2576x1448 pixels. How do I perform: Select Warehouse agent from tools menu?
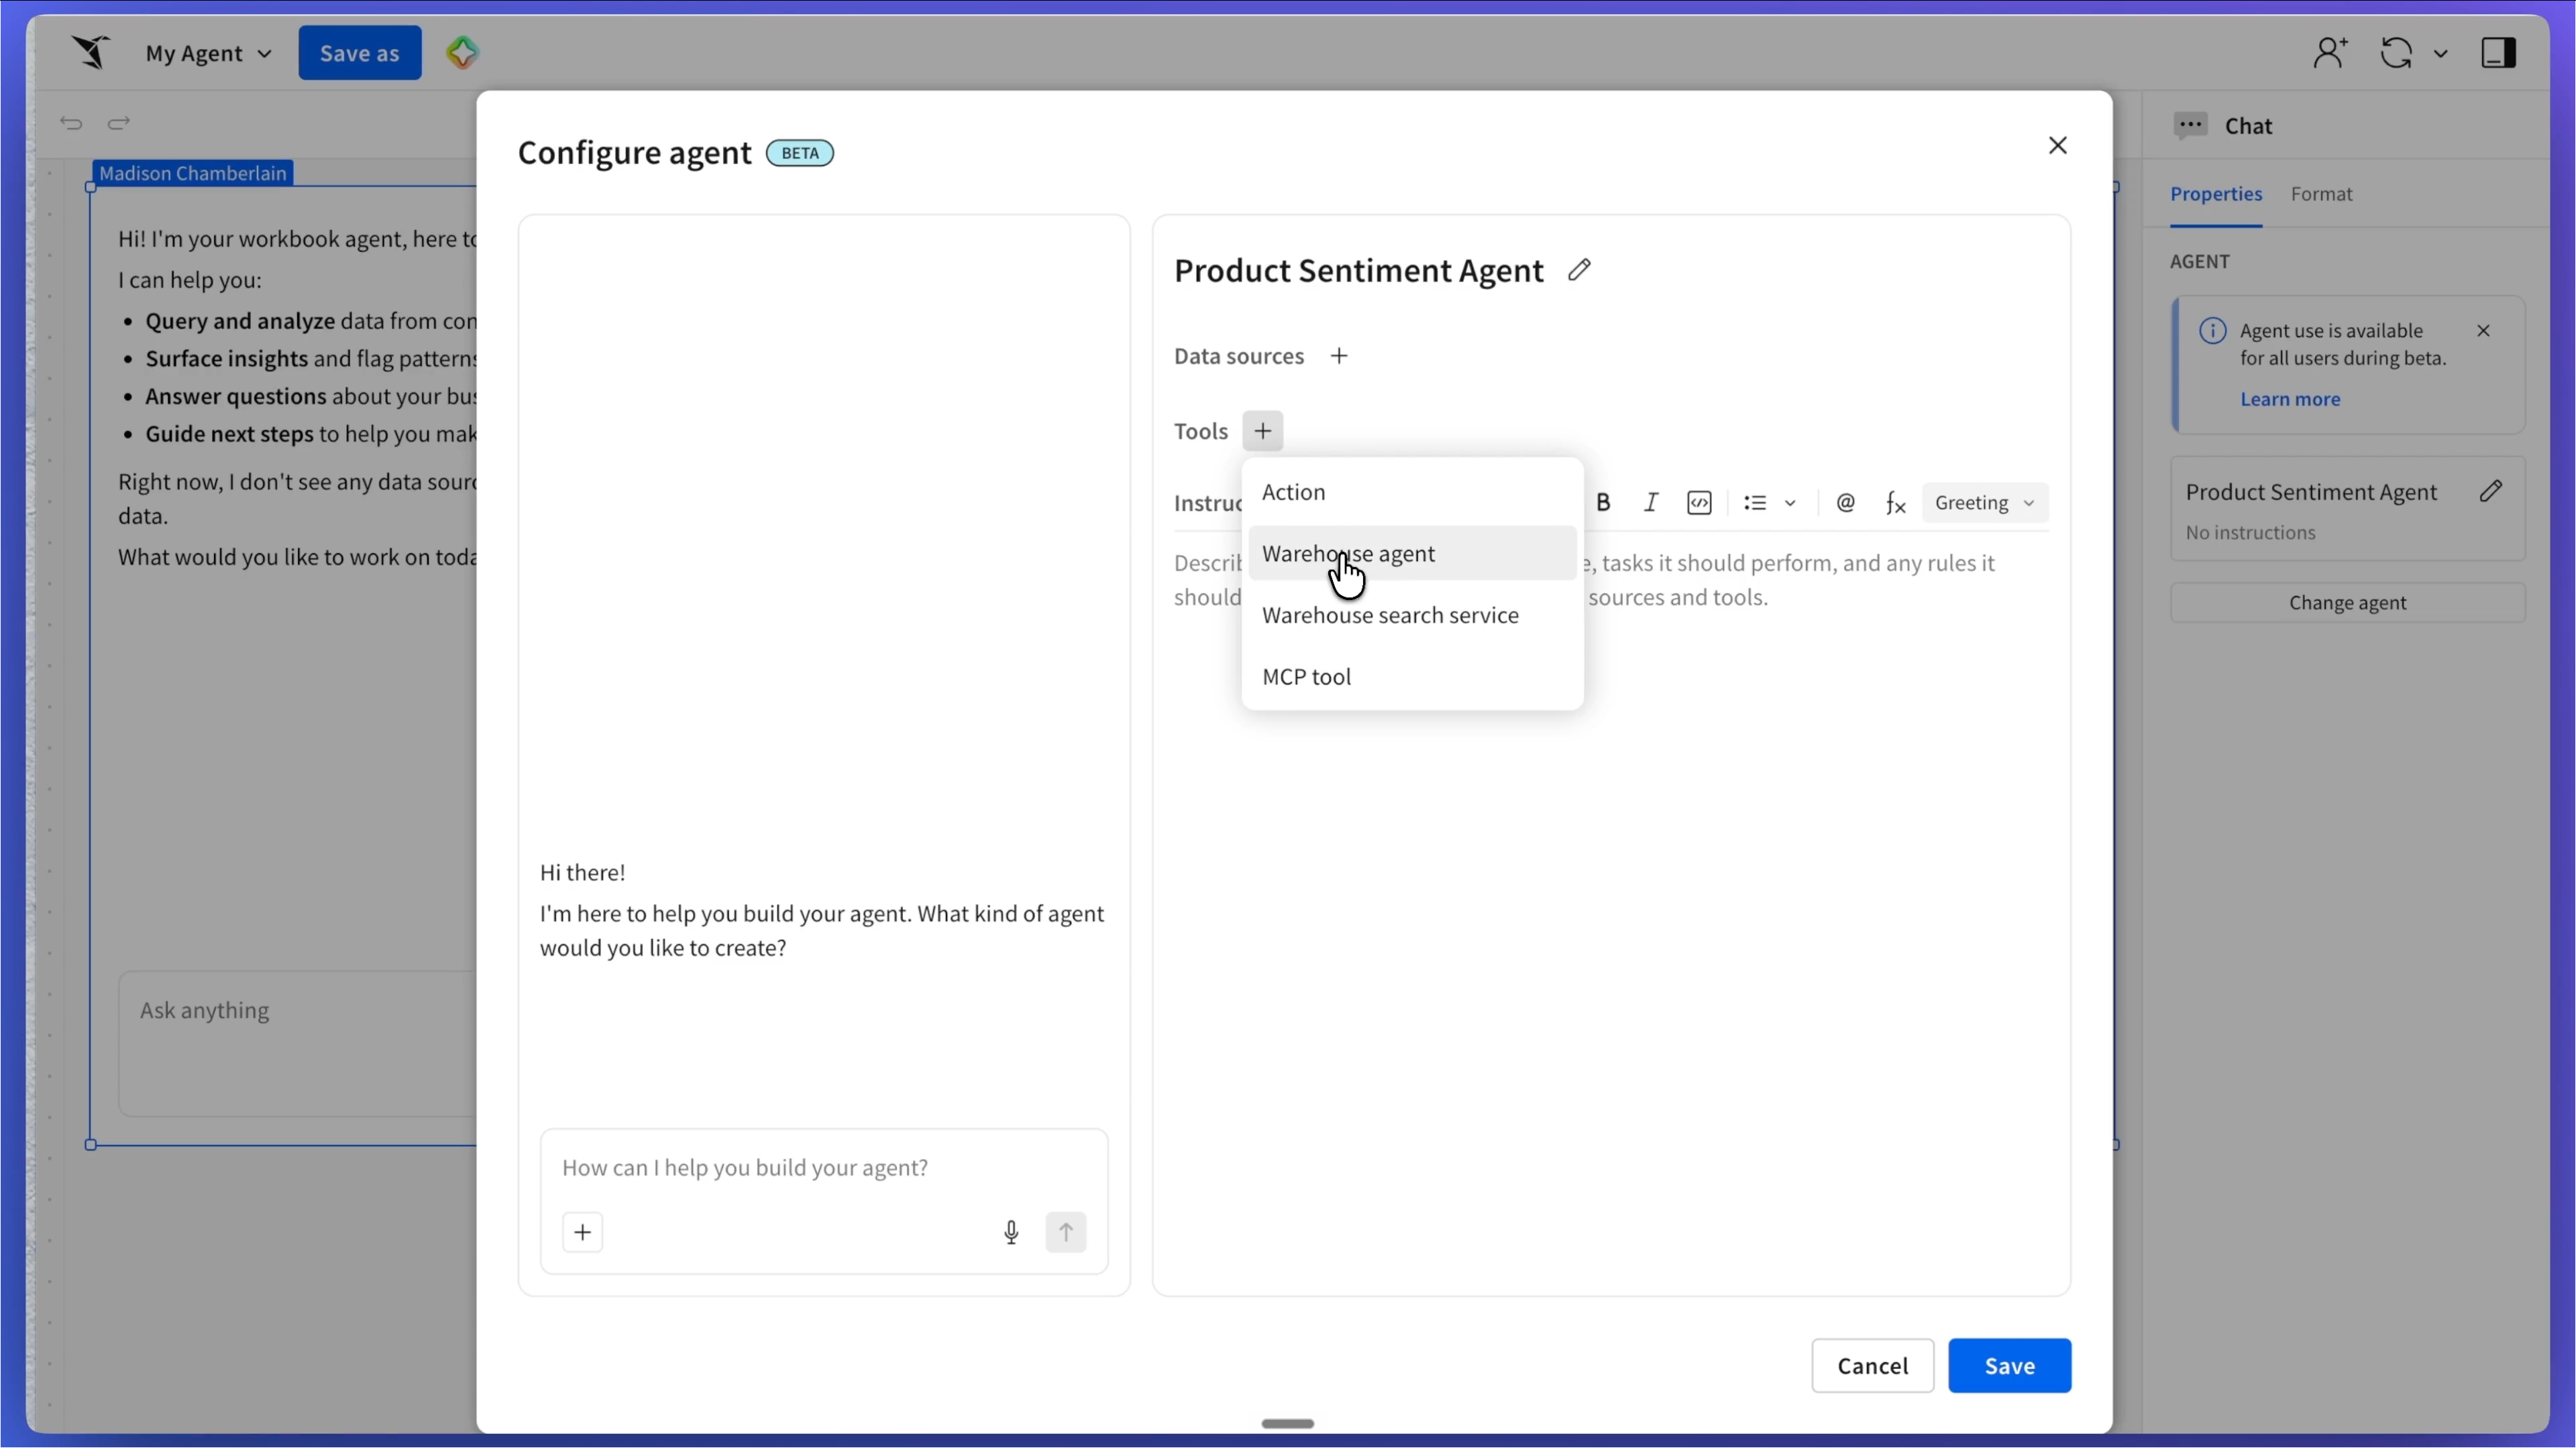[x=1412, y=552]
